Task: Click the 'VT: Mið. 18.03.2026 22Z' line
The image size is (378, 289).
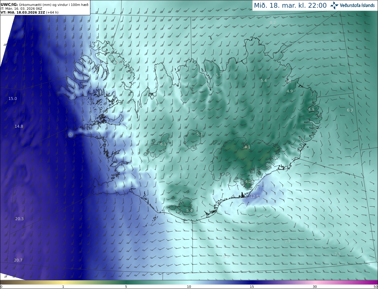Action: click(29, 13)
